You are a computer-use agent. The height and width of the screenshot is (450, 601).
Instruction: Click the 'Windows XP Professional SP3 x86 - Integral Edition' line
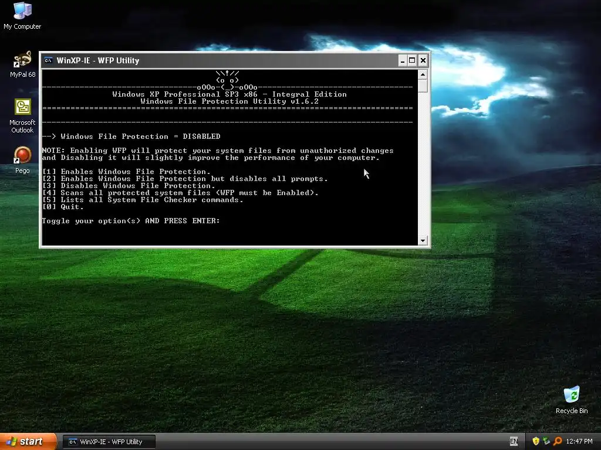[x=229, y=94]
